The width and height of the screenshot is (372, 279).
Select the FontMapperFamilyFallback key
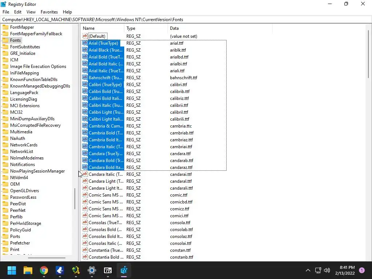click(x=36, y=34)
